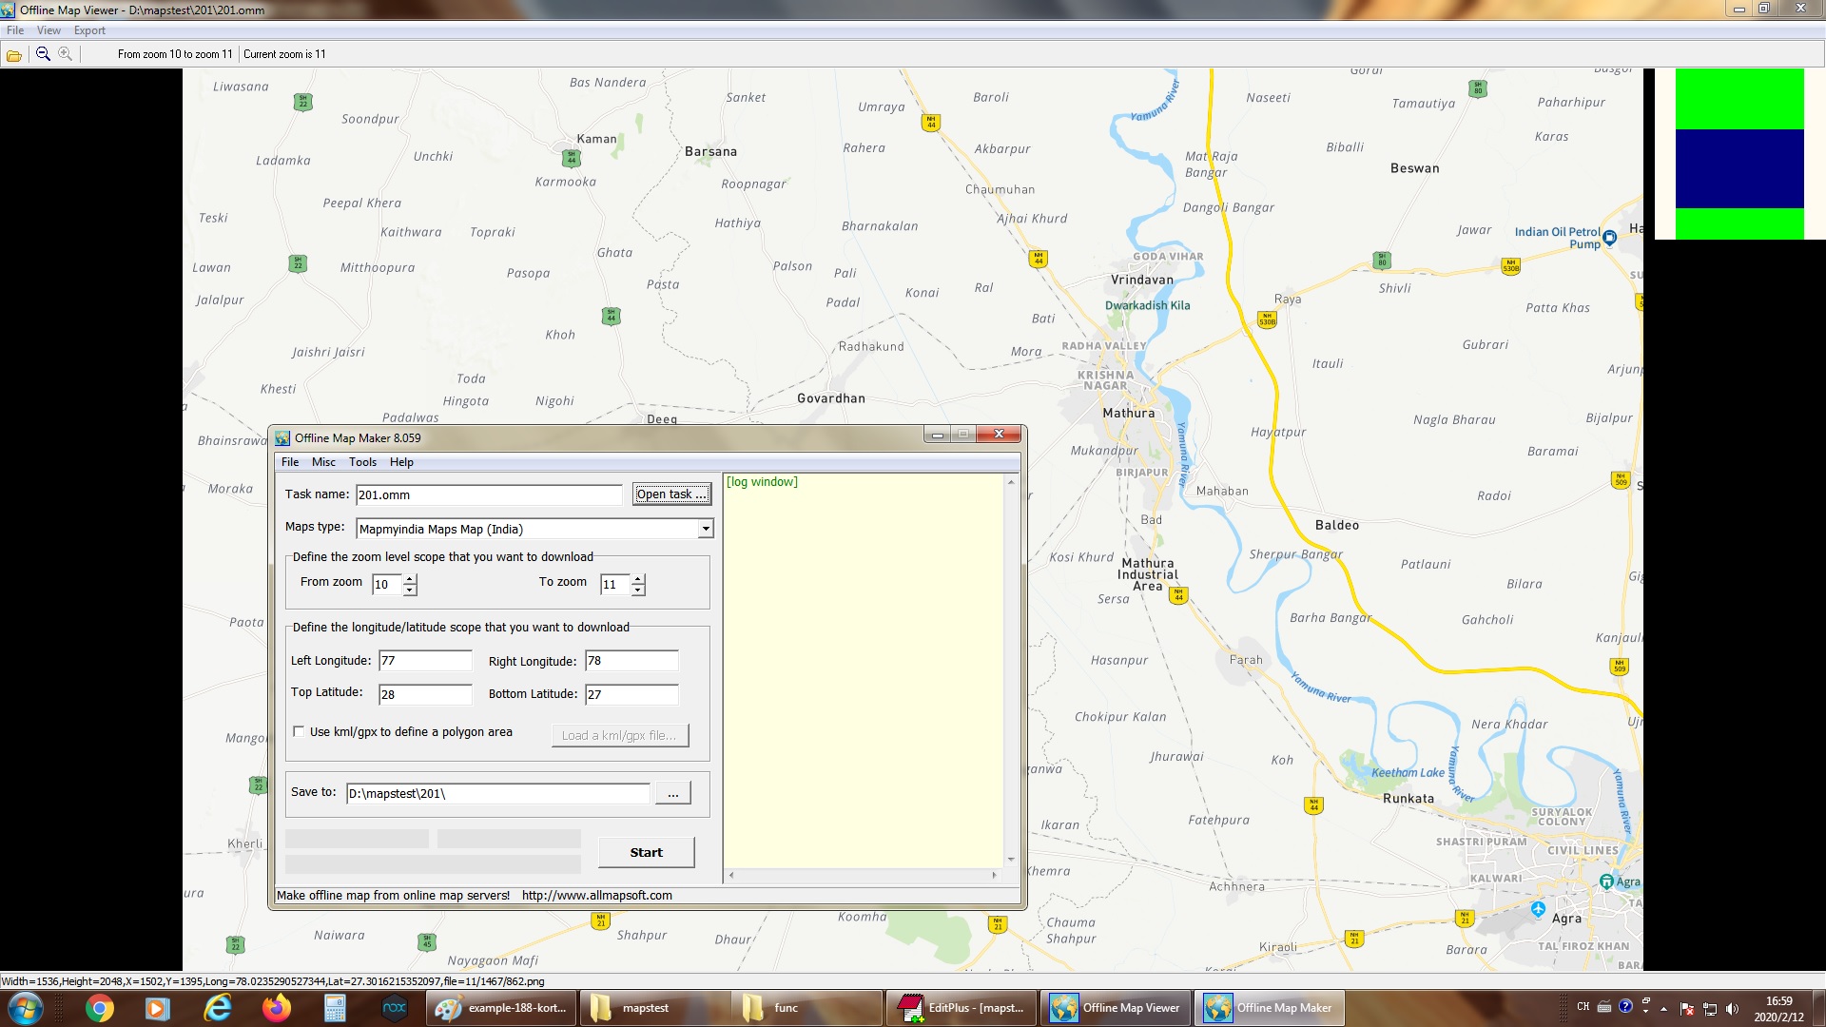The image size is (1826, 1027).
Task: Increase the From zoom value
Action: coord(410,579)
